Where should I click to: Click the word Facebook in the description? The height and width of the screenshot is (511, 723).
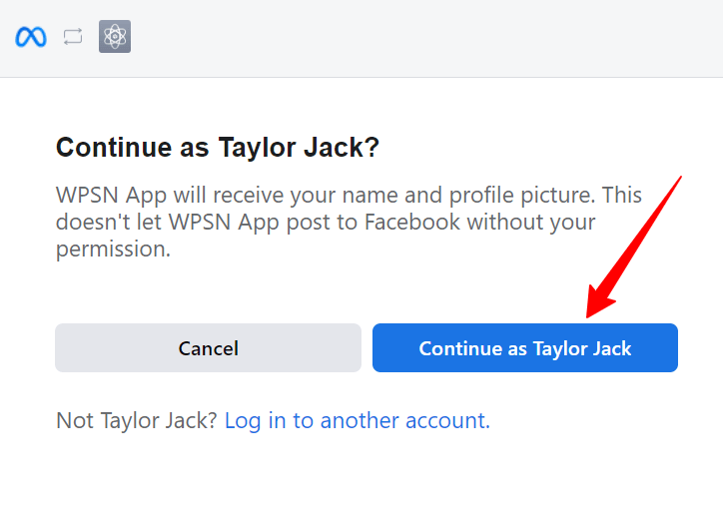tap(411, 223)
